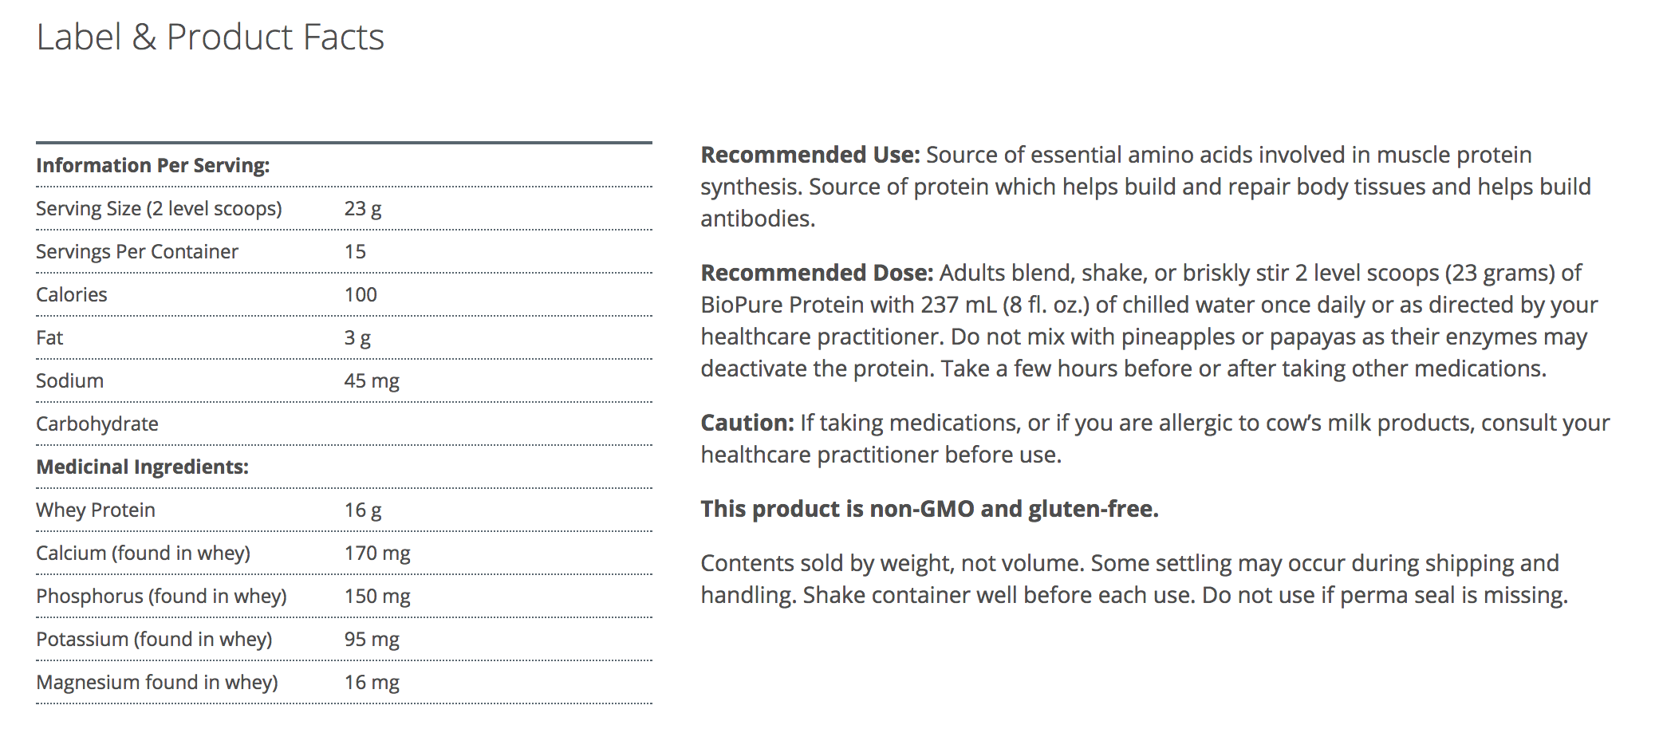The image size is (1659, 729).
Task: Select the Servings Per Container row
Action: pos(137,252)
